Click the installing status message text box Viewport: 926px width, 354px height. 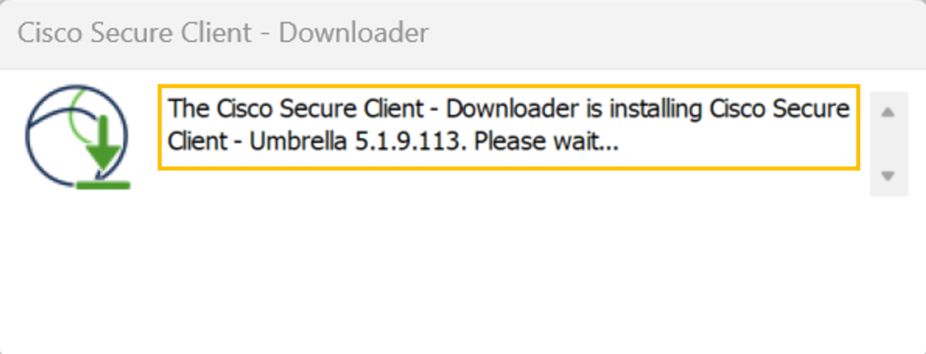coord(509,127)
